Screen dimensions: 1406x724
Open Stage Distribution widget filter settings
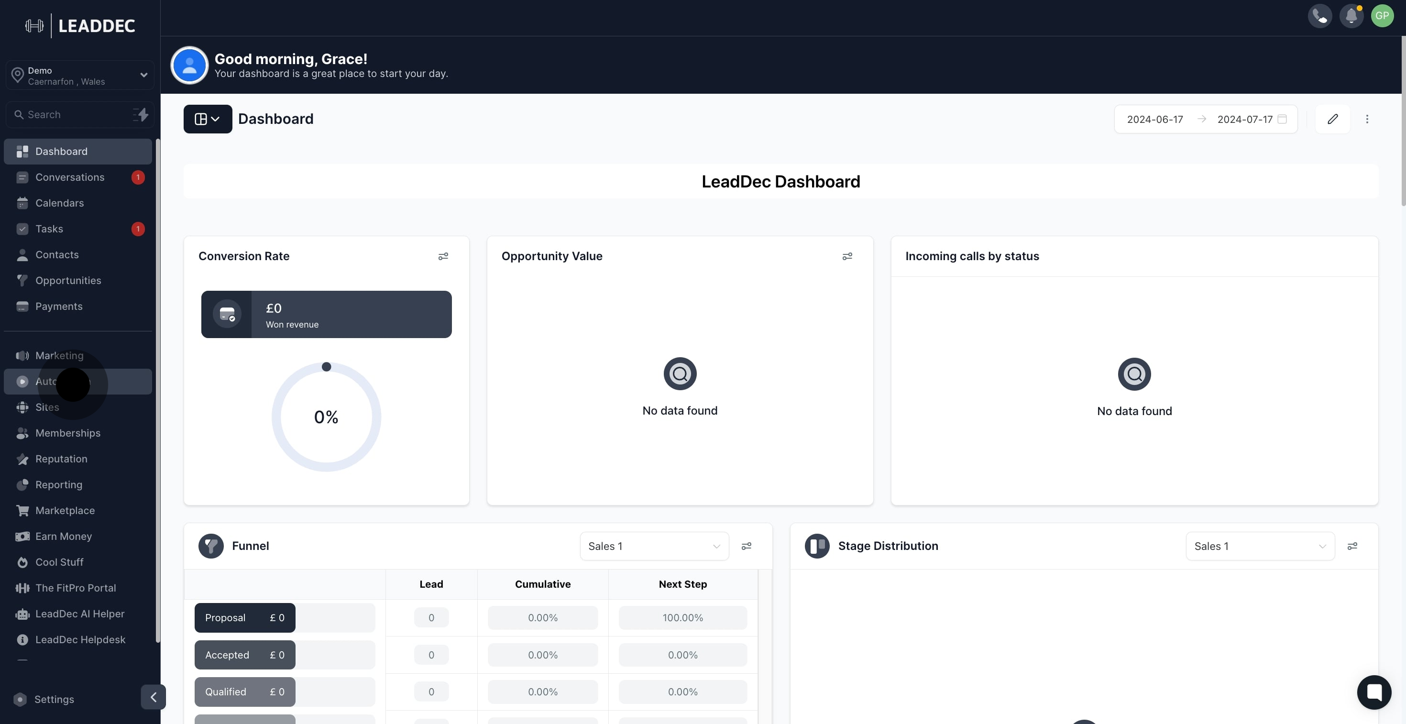pos(1352,546)
